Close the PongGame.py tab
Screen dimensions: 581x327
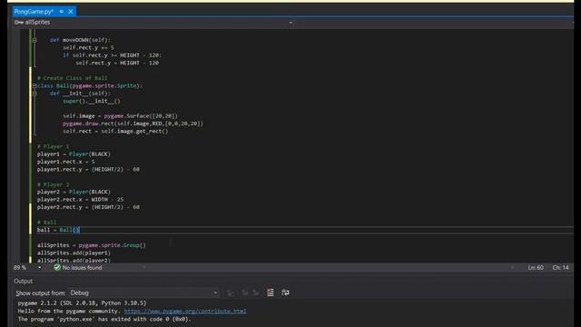click(x=71, y=12)
